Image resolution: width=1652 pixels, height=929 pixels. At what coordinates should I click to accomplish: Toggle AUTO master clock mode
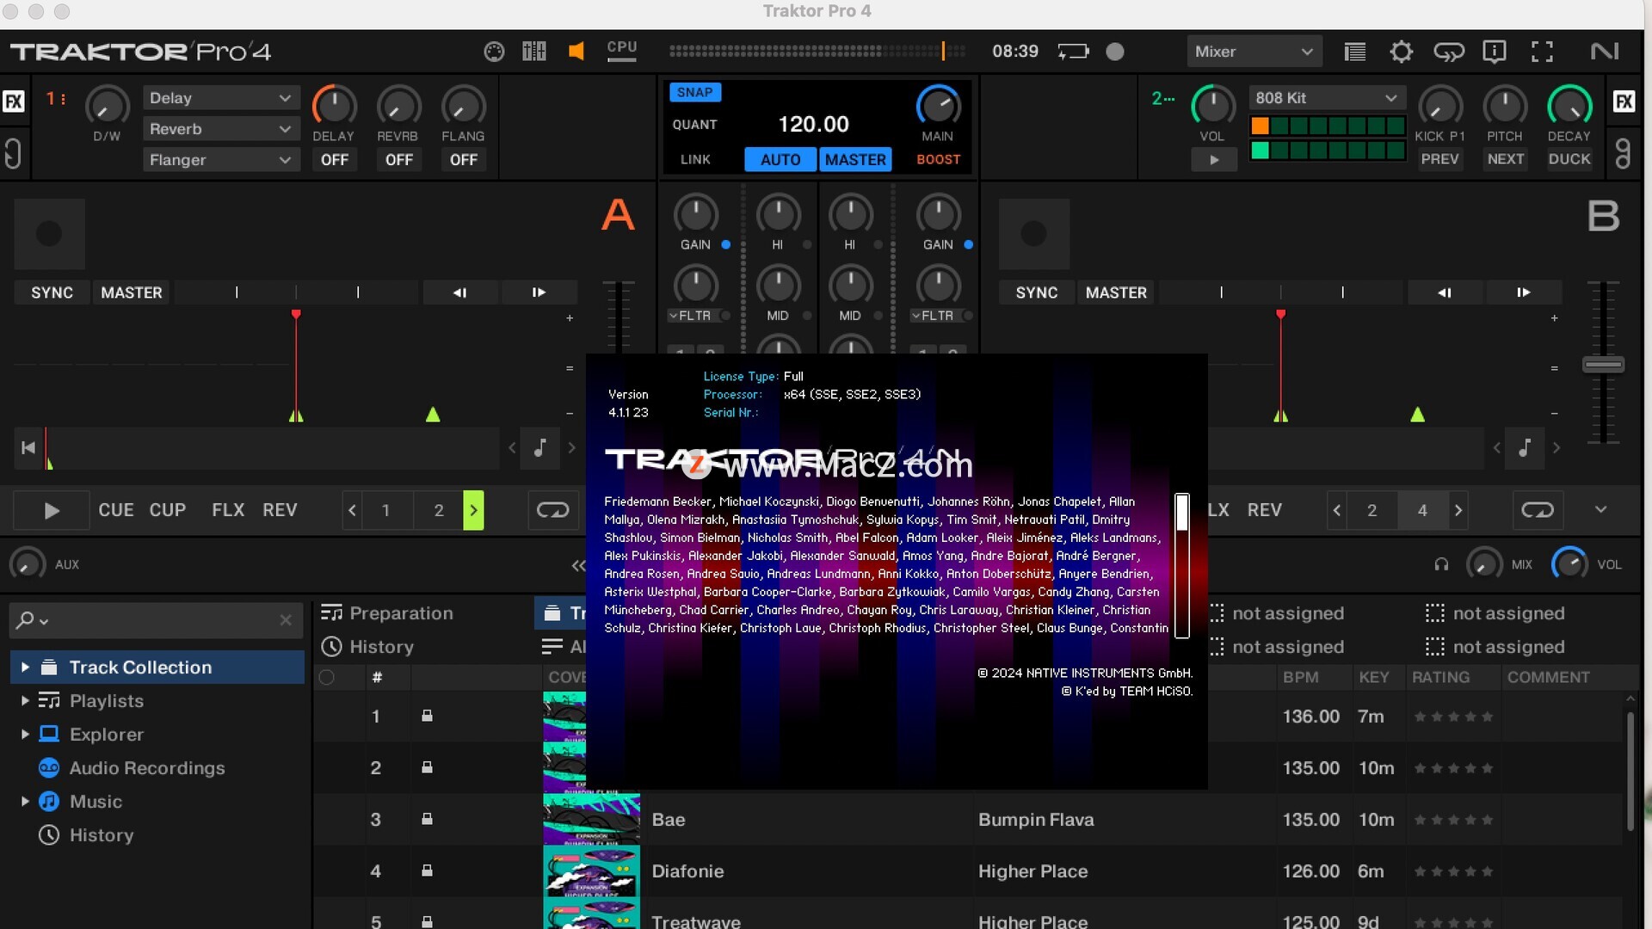[x=780, y=160]
